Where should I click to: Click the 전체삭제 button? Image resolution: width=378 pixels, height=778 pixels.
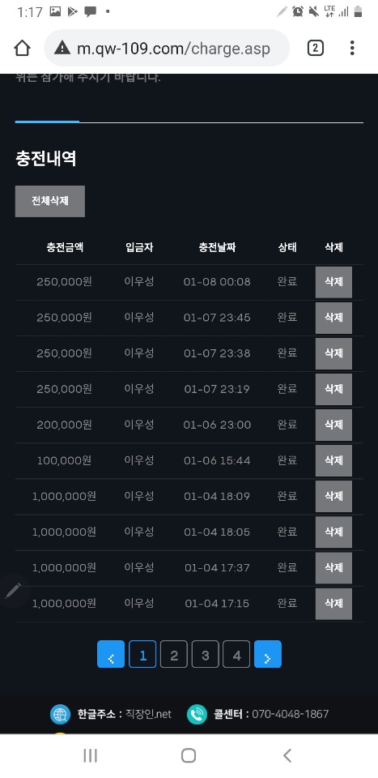tap(50, 201)
